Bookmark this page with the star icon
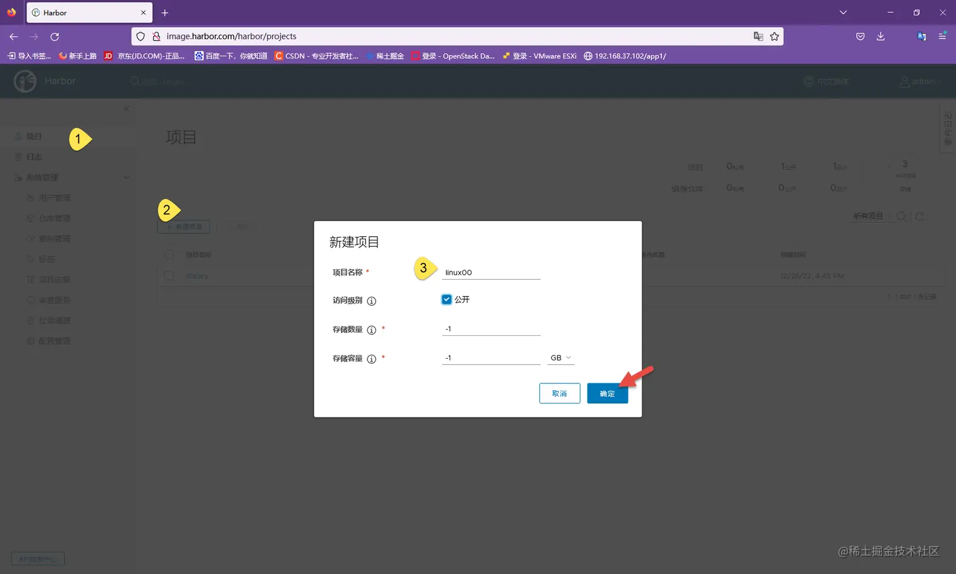956x574 pixels. pos(775,37)
